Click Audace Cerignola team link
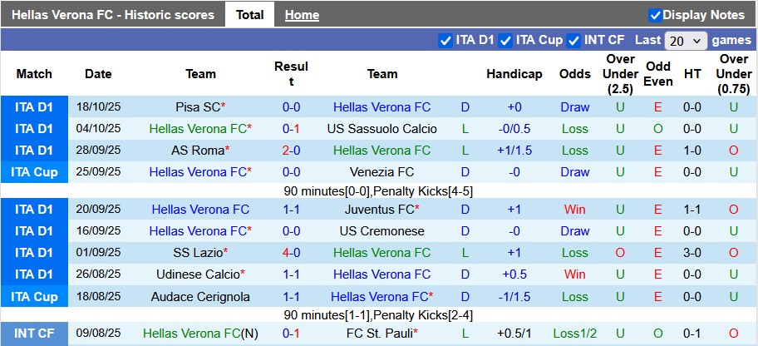The height and width of the screenshot is (346, 758). coord(200,296)
